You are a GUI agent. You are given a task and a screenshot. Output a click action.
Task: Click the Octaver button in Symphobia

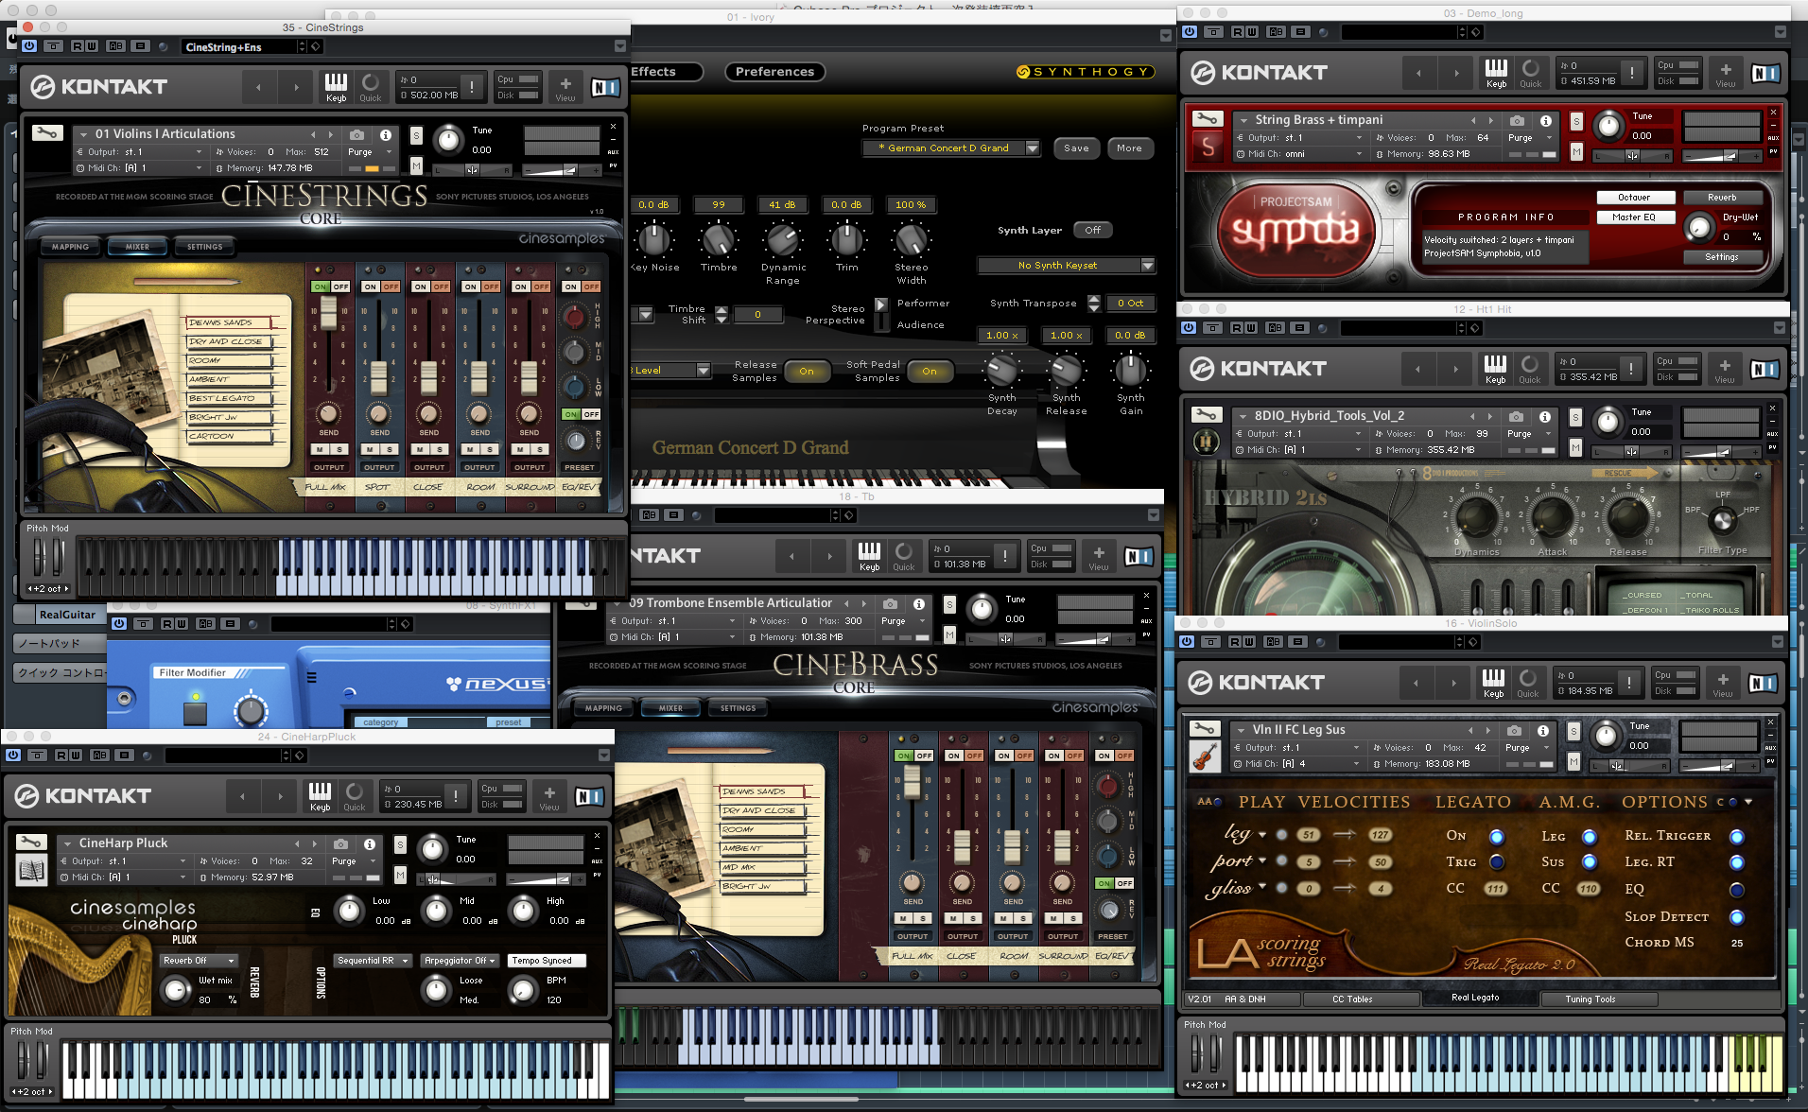pos(1635,197)
